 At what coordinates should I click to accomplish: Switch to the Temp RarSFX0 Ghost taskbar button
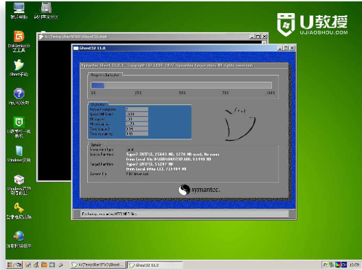pos(98,265)
